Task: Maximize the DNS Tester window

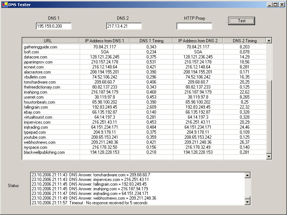Action: [x=275, y=5]
